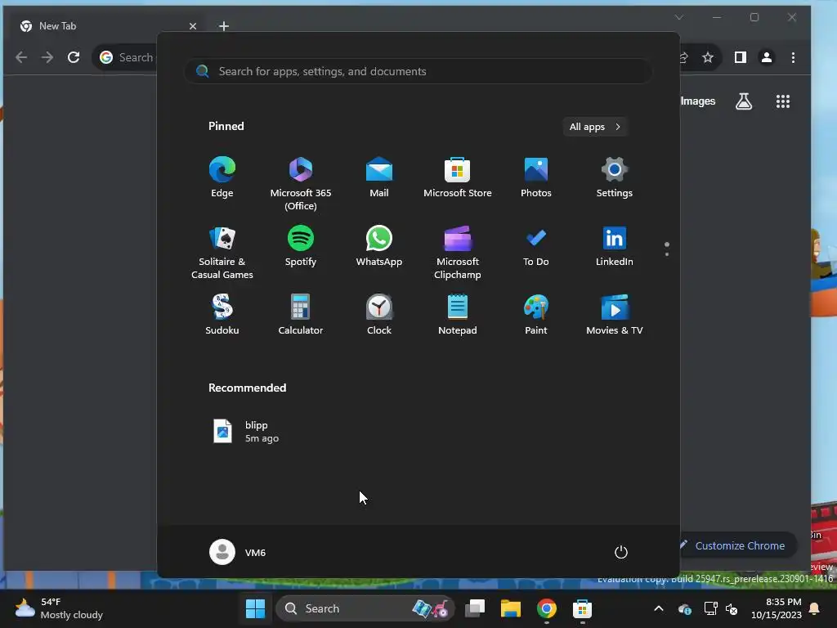
Task: Select the New Tab tab in Chrome
Action: pos(107,25)
